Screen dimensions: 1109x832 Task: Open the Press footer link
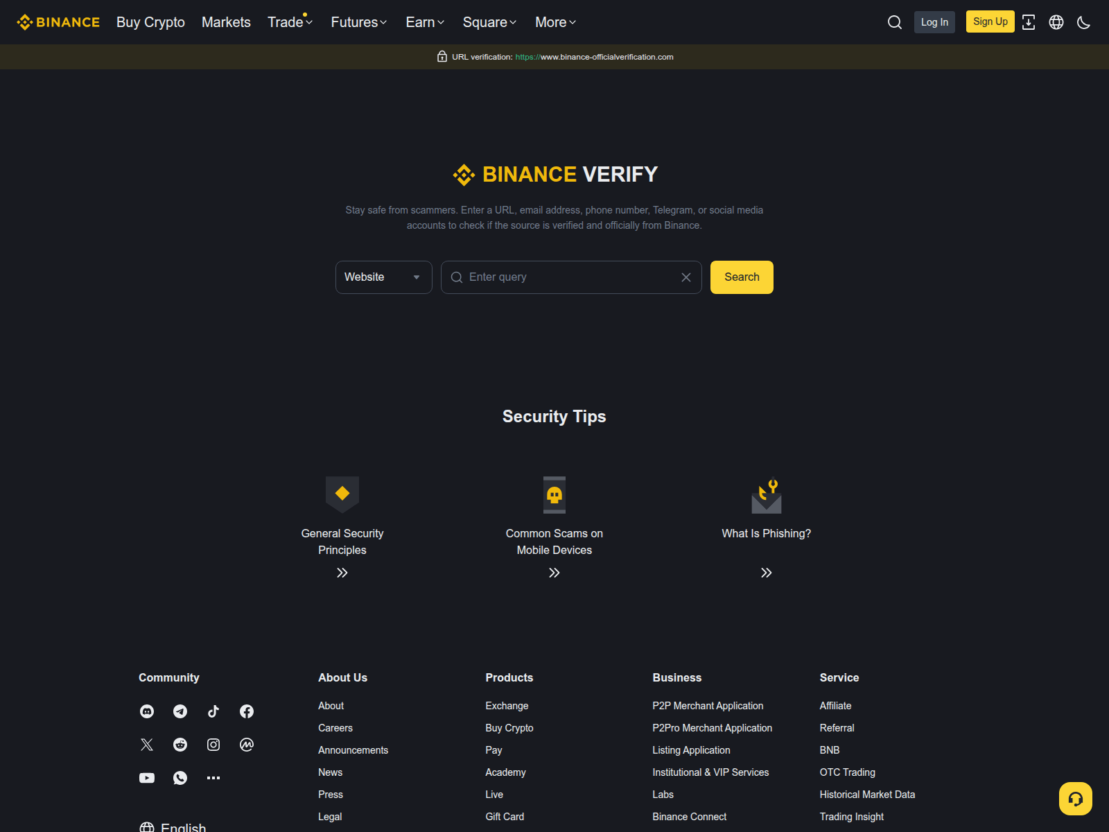(331, 795)
